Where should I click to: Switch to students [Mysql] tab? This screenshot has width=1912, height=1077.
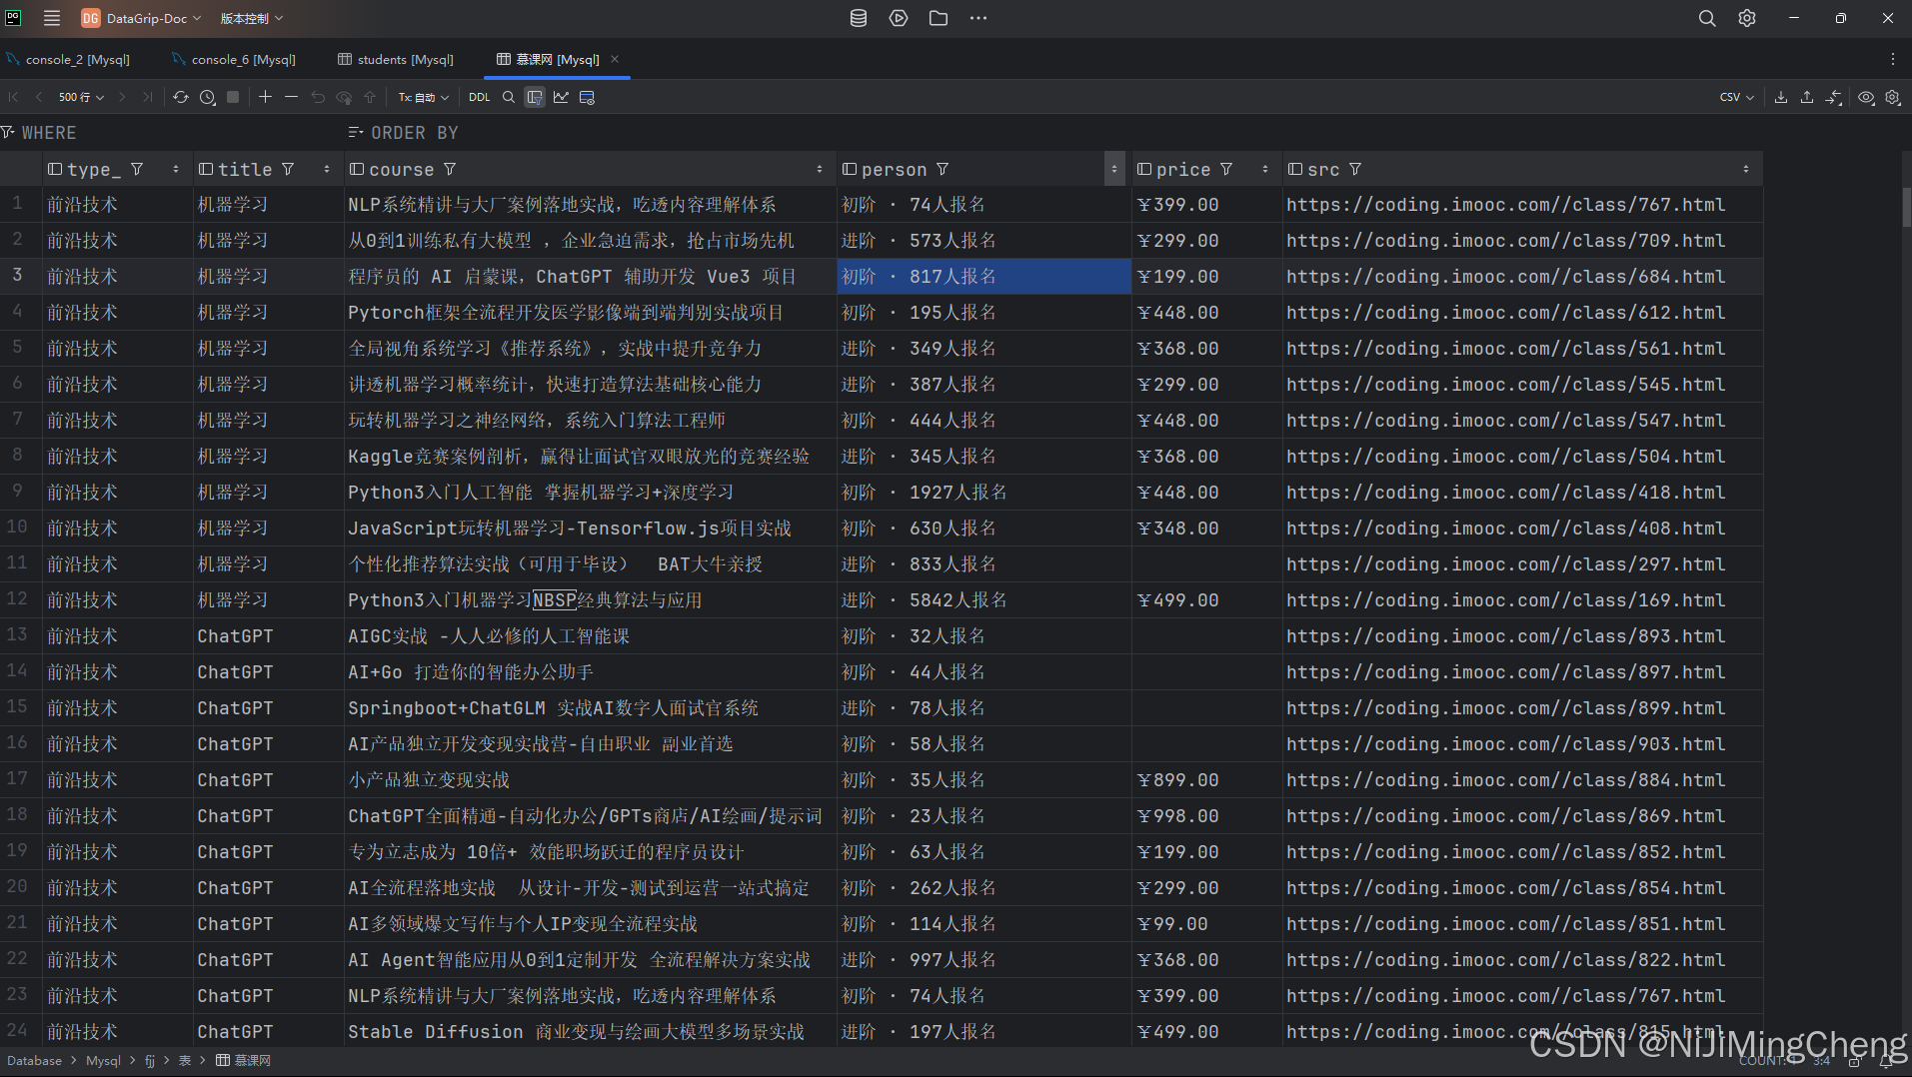[x=396, y=59]
